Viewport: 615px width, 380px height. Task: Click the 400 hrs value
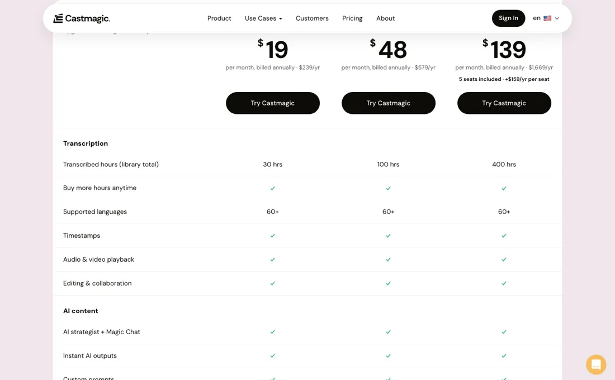point(504,165)
